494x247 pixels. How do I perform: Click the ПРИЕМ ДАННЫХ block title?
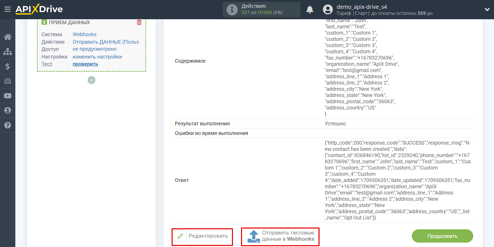tap(69, 22)
